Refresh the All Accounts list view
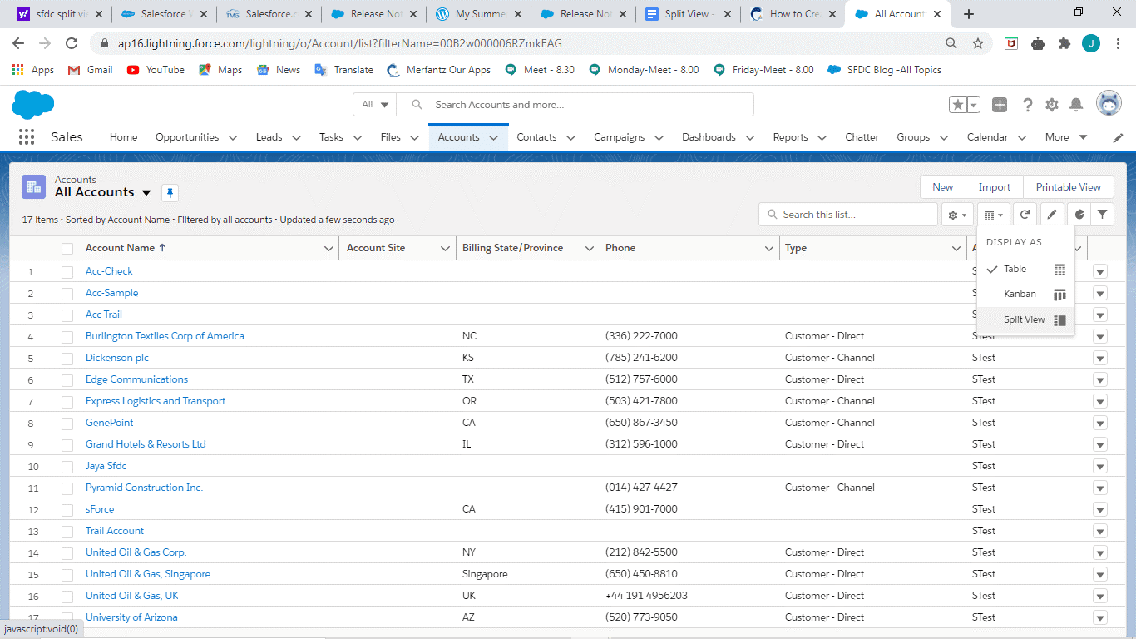 1025,214
